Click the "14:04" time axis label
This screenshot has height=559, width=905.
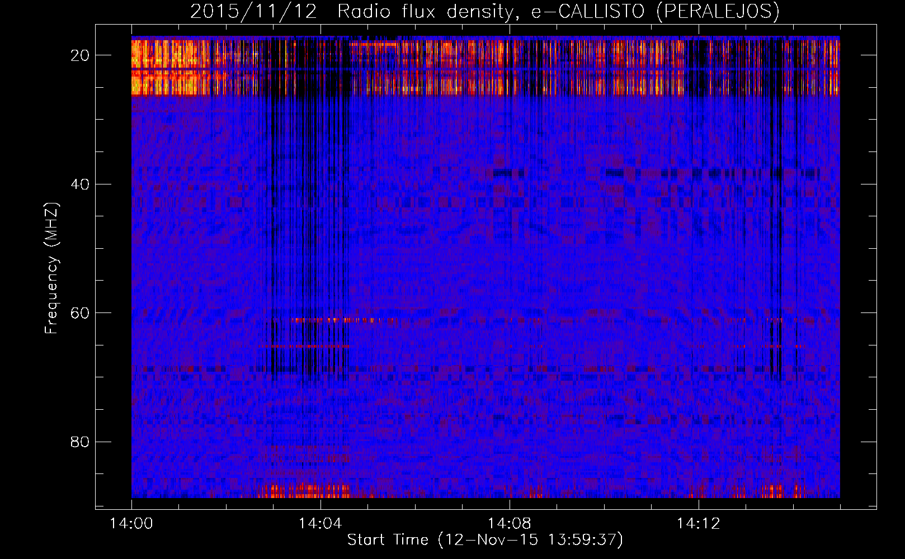320,523
